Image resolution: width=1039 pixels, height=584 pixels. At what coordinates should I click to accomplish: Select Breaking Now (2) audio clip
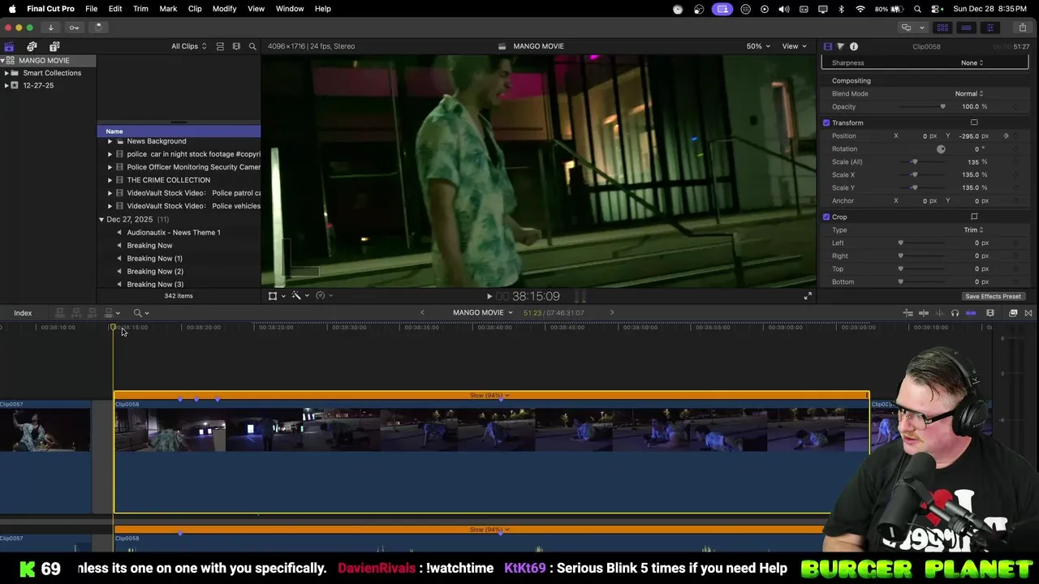[x=155, y=272]
